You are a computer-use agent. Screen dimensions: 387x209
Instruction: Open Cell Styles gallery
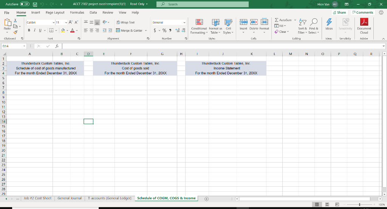coord(228,26)
